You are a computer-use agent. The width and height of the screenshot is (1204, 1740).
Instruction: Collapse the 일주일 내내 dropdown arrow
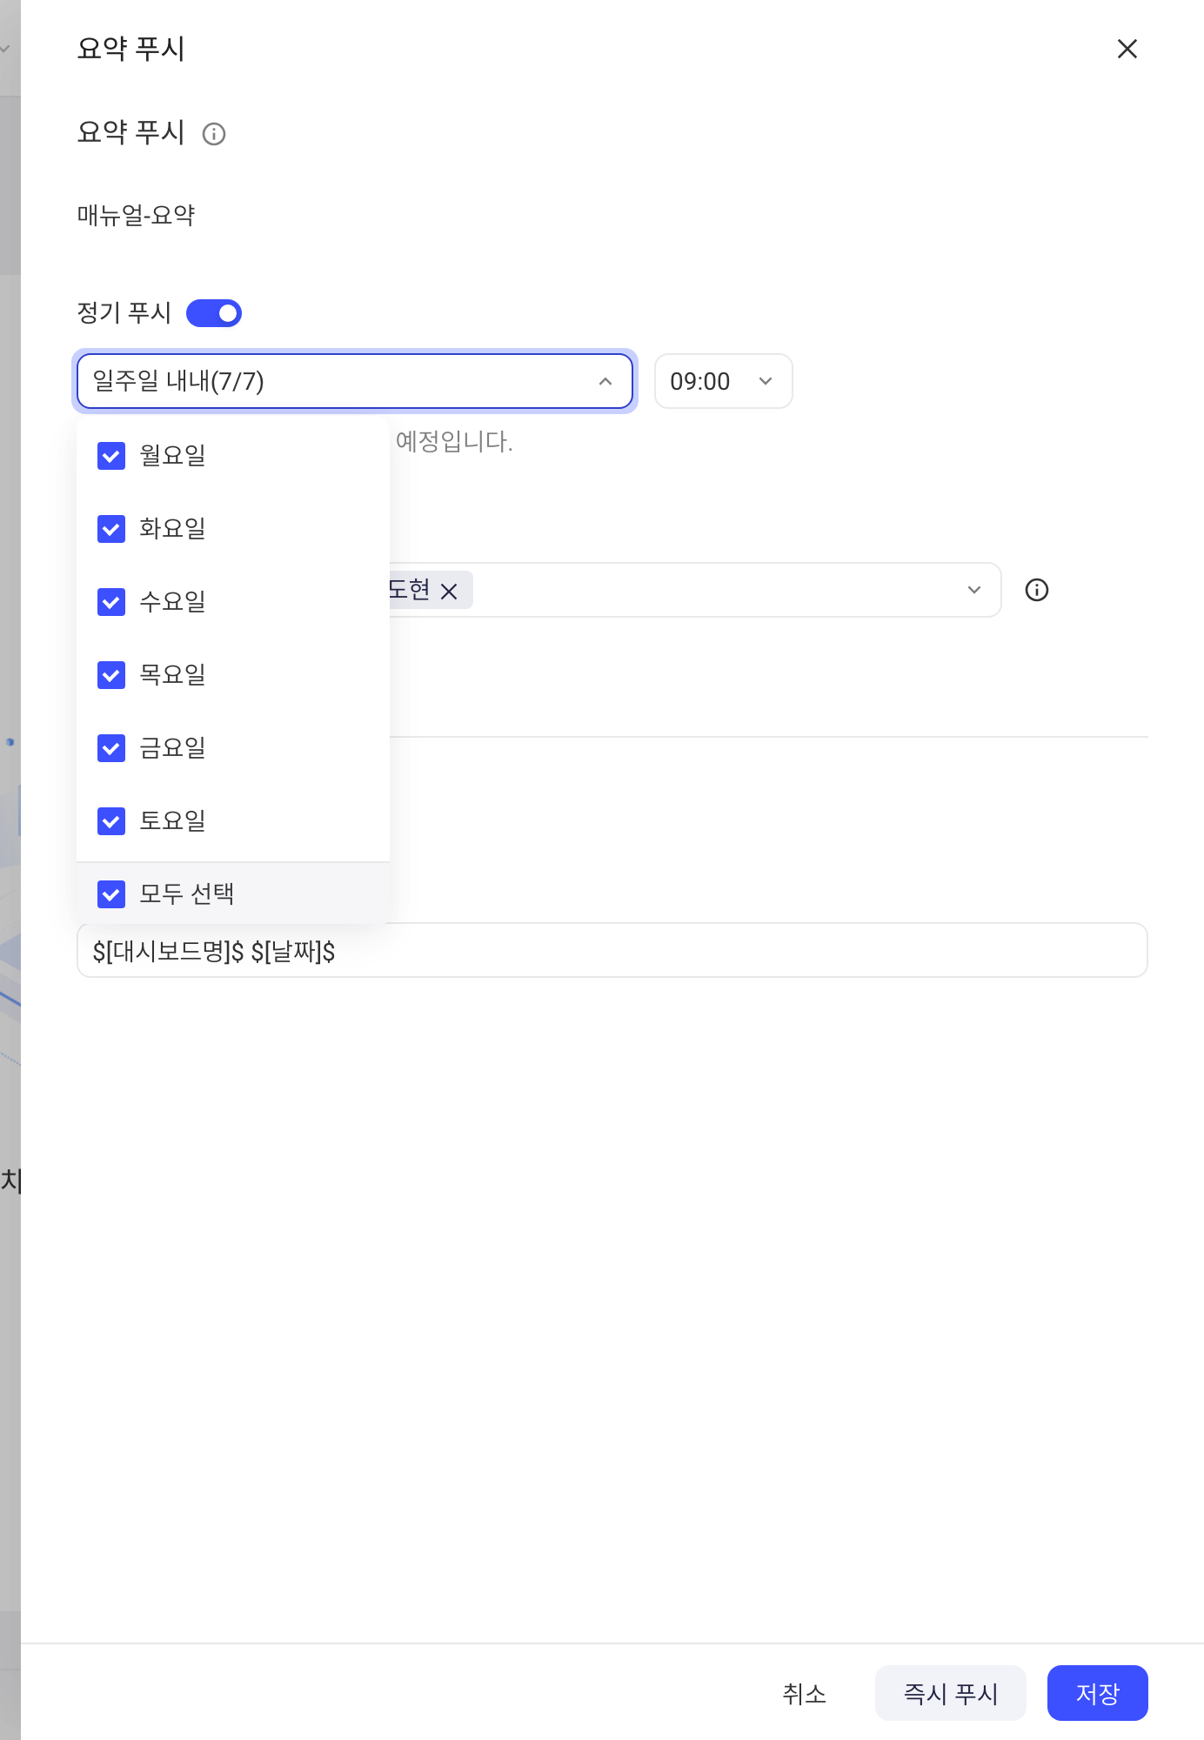click(605, 381)
